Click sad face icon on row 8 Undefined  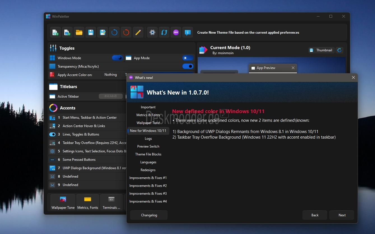click(x=52, y=176)
